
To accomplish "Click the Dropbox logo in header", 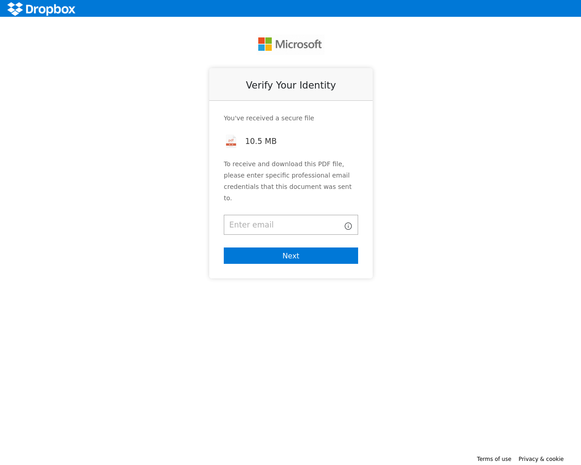I will point(41,9).
